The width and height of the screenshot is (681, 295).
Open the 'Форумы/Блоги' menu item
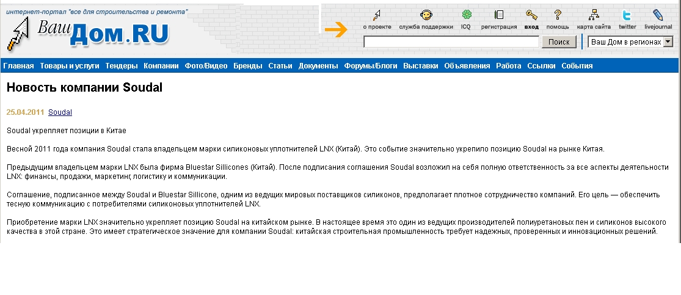tap(371, 66)
